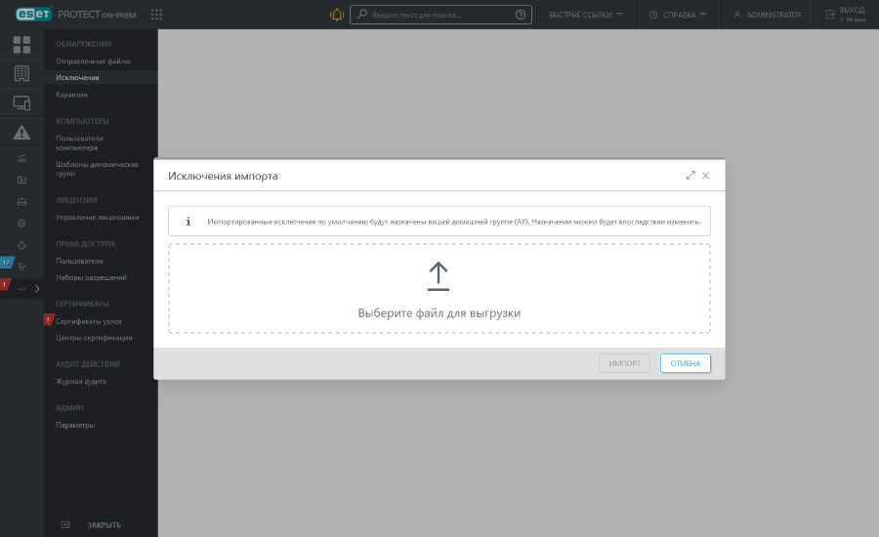This screenshot has width=879, height=537.
Task: Click the ESET logo
Action: click(33, 14)
